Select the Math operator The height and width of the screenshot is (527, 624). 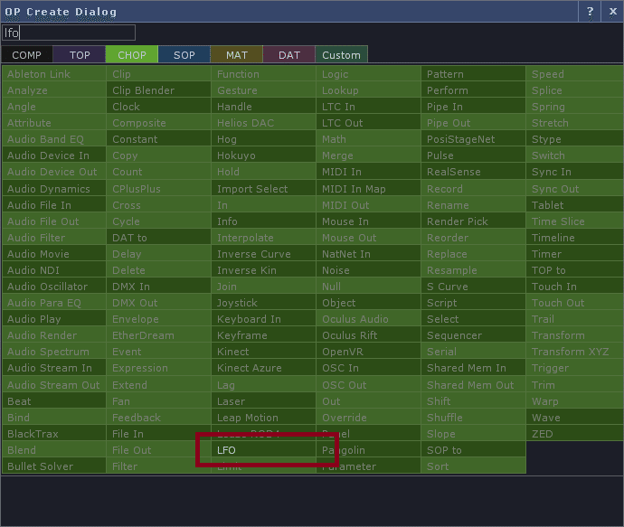(368, 139)
